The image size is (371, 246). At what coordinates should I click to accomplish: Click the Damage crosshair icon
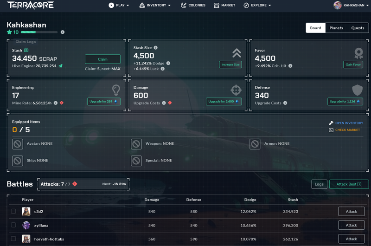tap(236, 90)
